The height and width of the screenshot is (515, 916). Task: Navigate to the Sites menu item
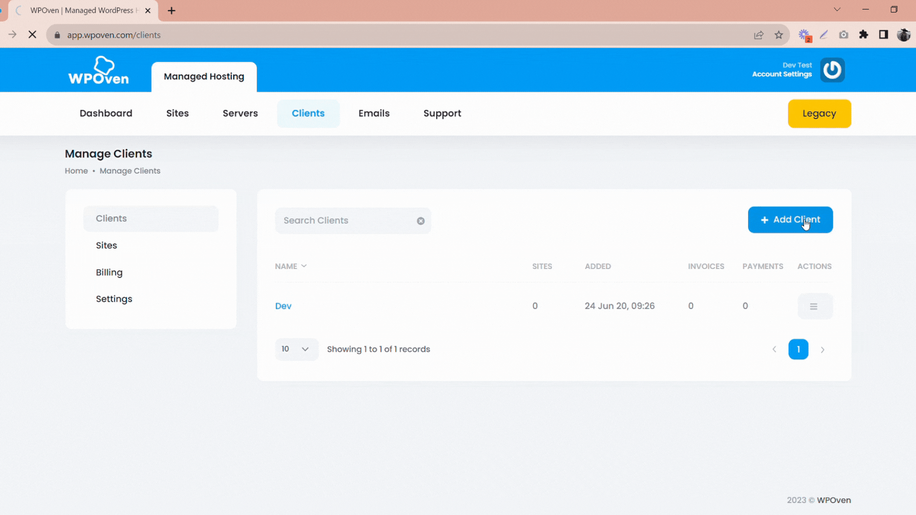click(x=177, y=113)
